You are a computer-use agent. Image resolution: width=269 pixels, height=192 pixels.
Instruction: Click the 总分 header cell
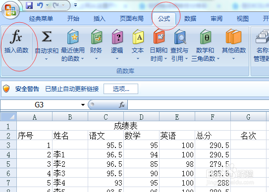tap(213, 136)
